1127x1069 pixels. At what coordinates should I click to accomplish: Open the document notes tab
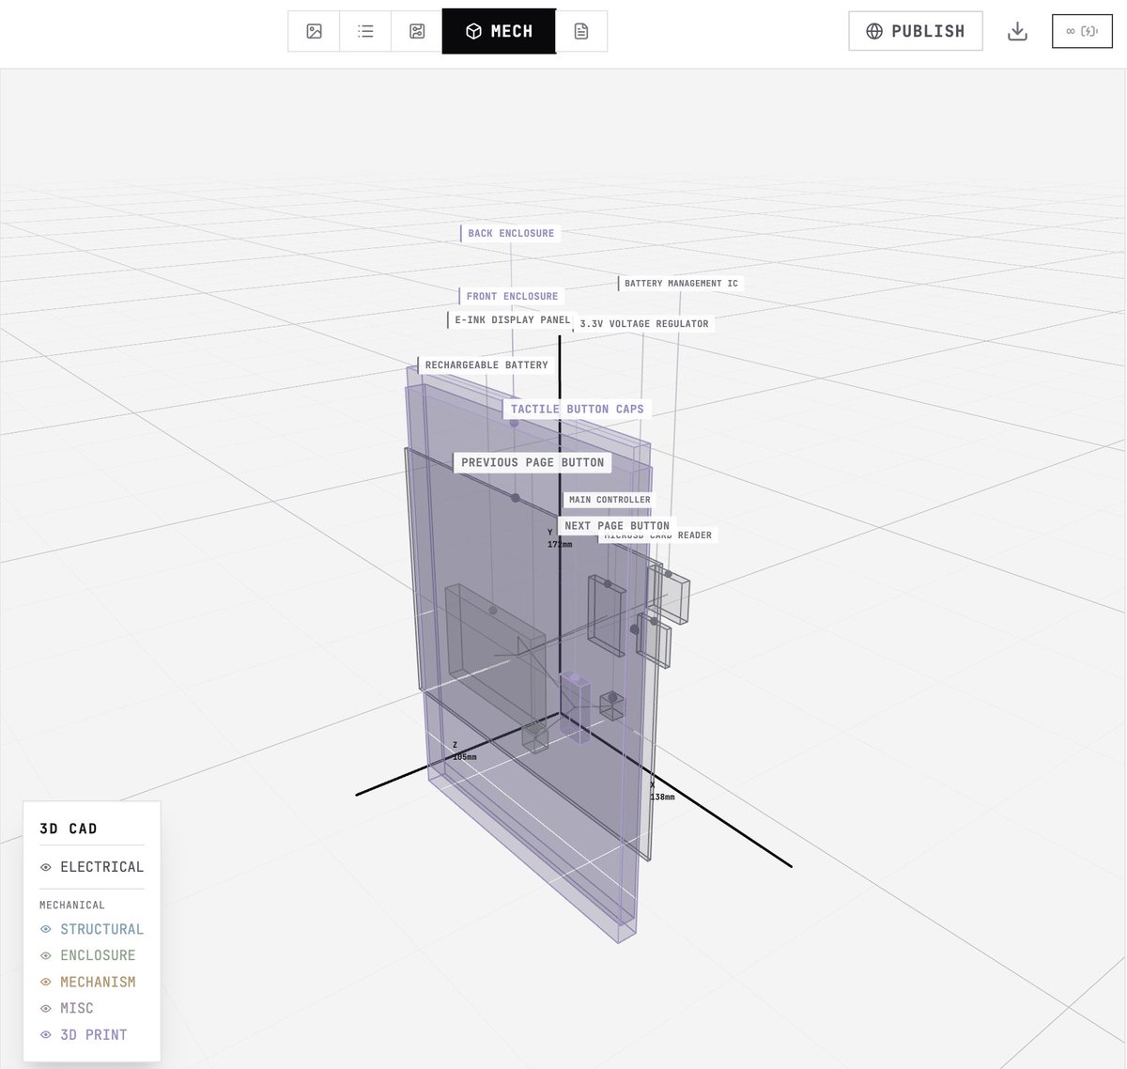[x=581, y=31]
